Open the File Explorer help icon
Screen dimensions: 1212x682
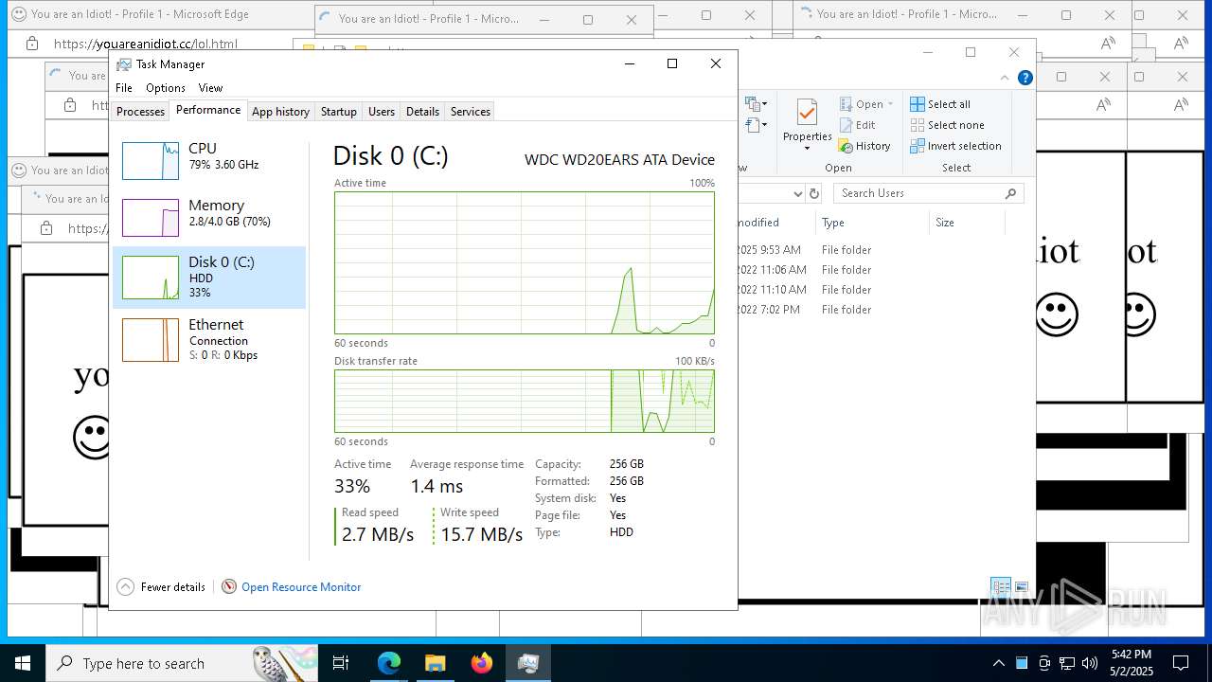[x=1025, y=78]
